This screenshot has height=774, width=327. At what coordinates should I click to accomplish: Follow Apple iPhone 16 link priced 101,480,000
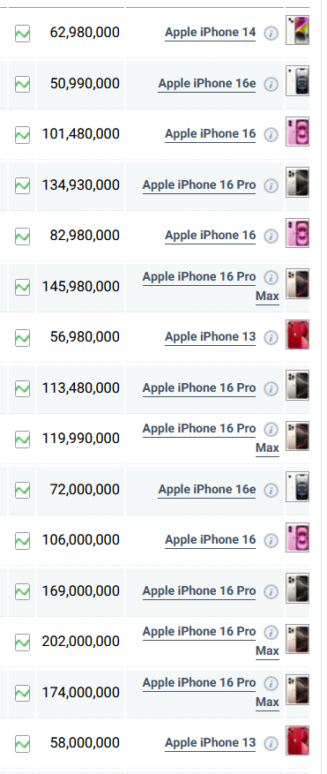pyautogui.click(x=210, y=134)
